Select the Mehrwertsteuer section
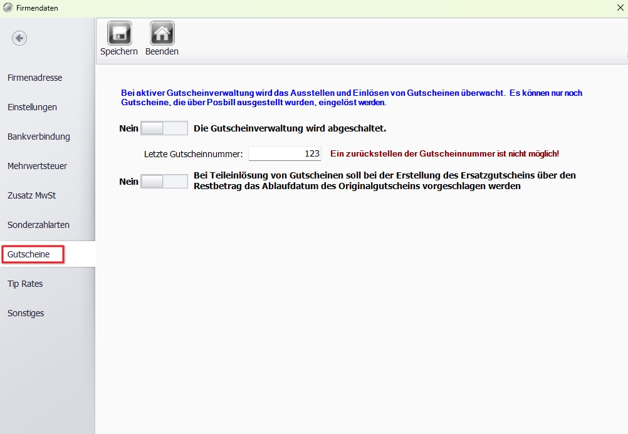 [37, 166]
